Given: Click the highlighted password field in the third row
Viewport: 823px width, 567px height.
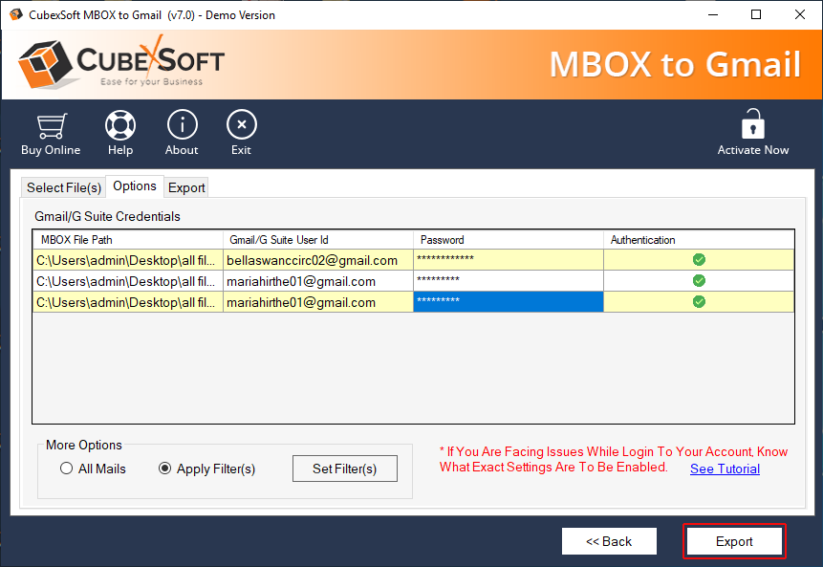Looking at the screenshot, I should [x=509, y=302].
